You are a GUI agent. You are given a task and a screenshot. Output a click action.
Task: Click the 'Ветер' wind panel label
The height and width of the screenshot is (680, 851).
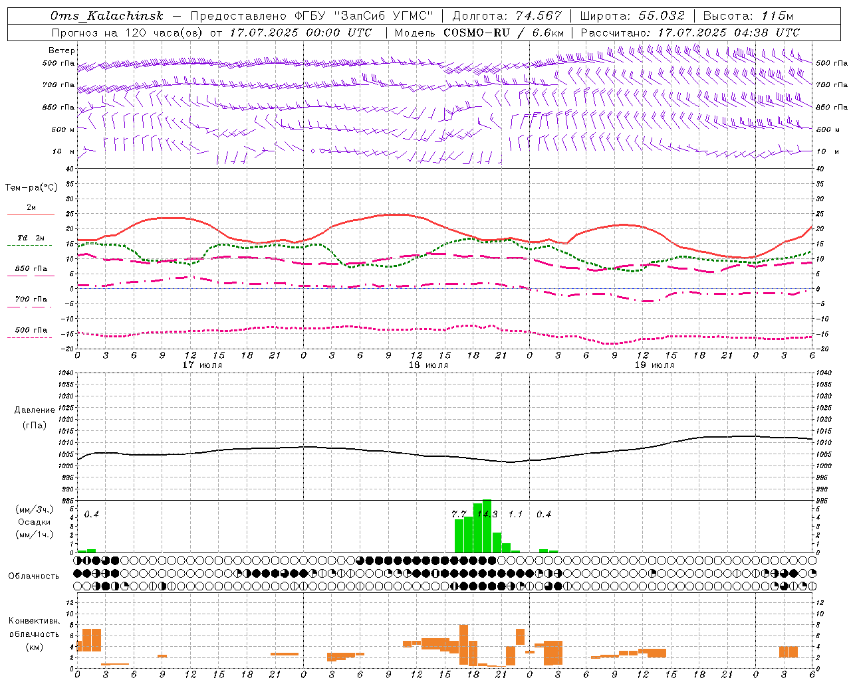click(61, 50)
